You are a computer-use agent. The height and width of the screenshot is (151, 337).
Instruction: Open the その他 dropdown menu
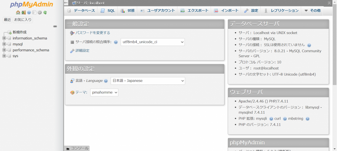(x=312, y=10)
